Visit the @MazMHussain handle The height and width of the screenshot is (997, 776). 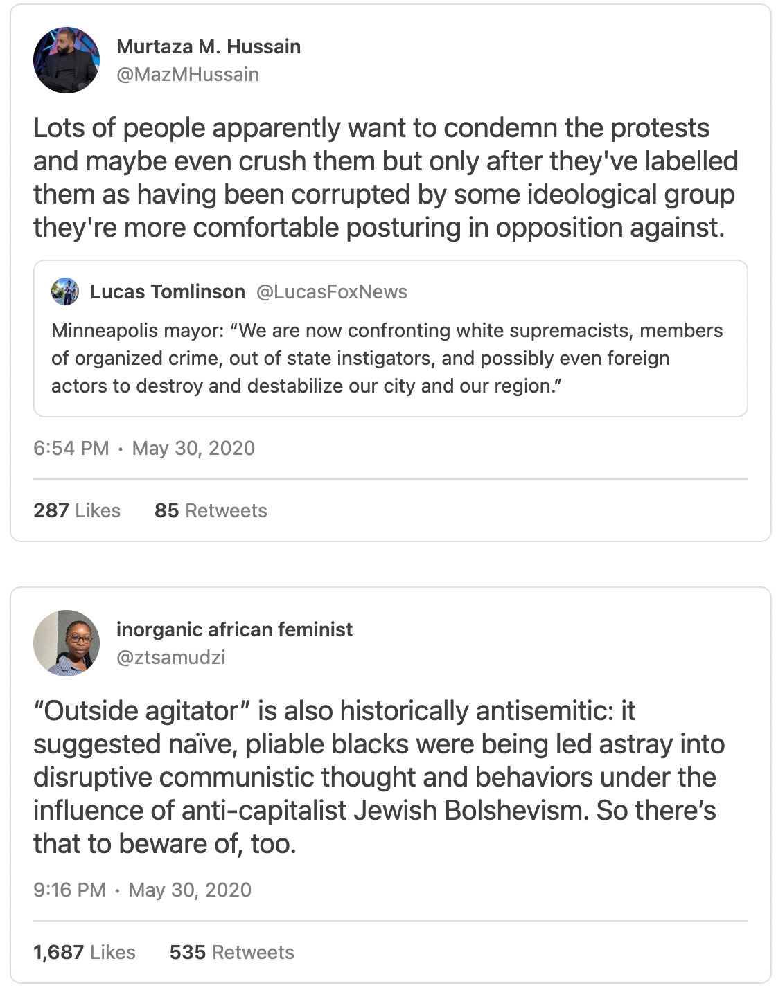188,74
